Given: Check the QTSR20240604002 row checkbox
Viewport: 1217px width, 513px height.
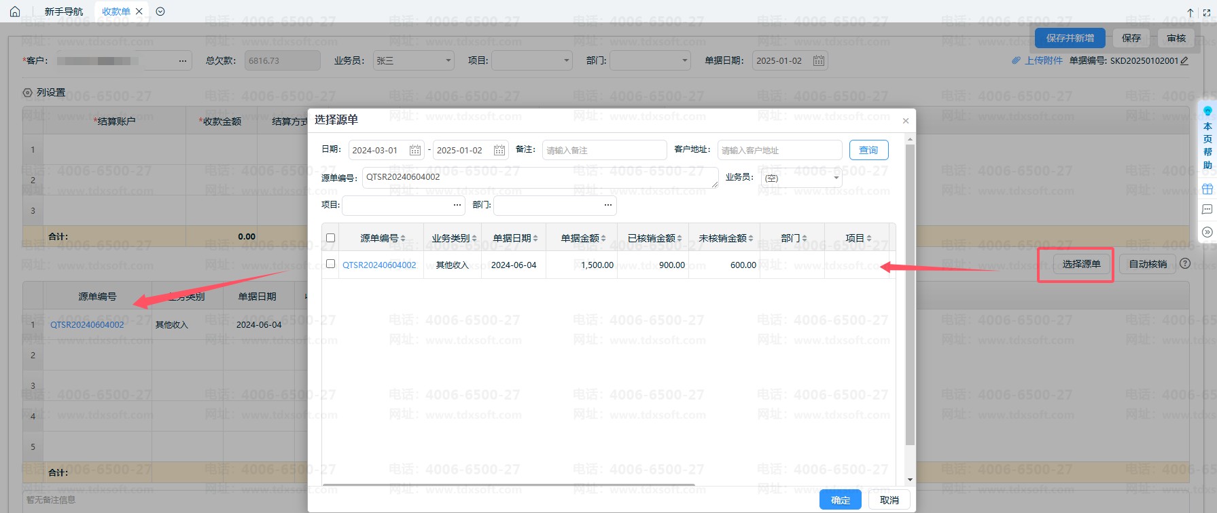Looking at the screenshot, I should pos(330,264).
